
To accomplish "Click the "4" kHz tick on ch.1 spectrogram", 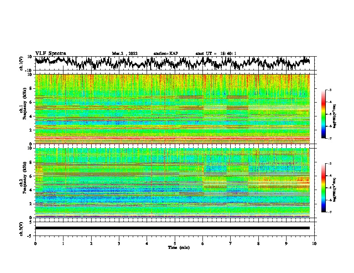I will point(31,116).
